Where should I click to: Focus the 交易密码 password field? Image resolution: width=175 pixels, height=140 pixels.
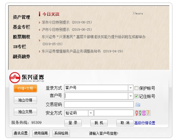pyautogui.click(x=99, y=104)
